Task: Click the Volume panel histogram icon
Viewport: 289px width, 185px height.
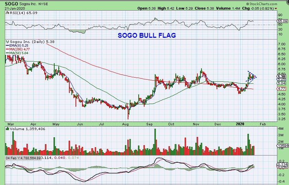Action: 7,129
